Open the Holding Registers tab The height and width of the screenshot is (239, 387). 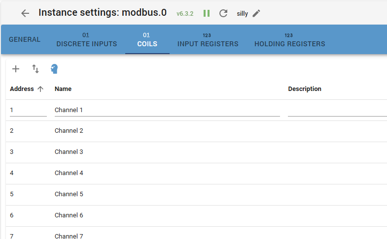pyautogui.click(x=289, y=40)
